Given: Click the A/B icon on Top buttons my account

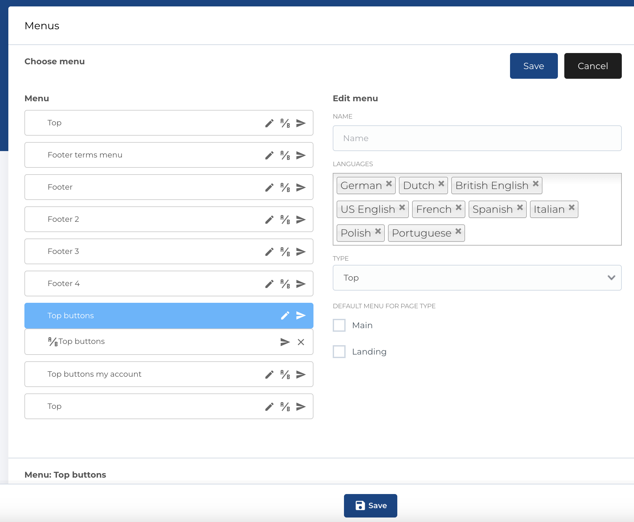Looking at the screenshot, I should coord(285,374).
